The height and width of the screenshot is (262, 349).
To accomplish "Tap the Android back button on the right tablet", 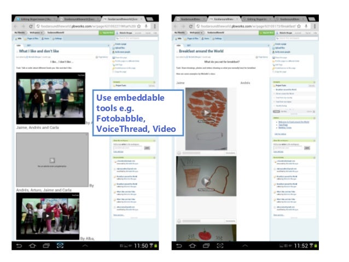I will click(x=179, y=246).
